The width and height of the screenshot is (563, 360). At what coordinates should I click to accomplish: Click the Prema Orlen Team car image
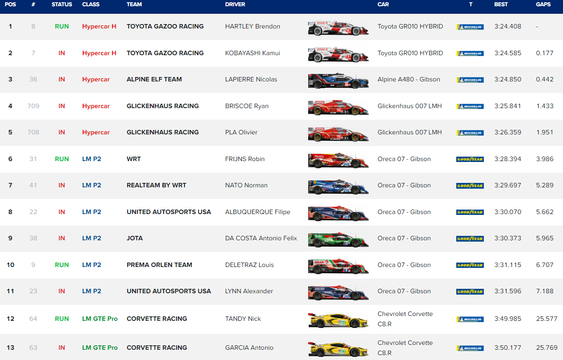(x=338, y=265)
